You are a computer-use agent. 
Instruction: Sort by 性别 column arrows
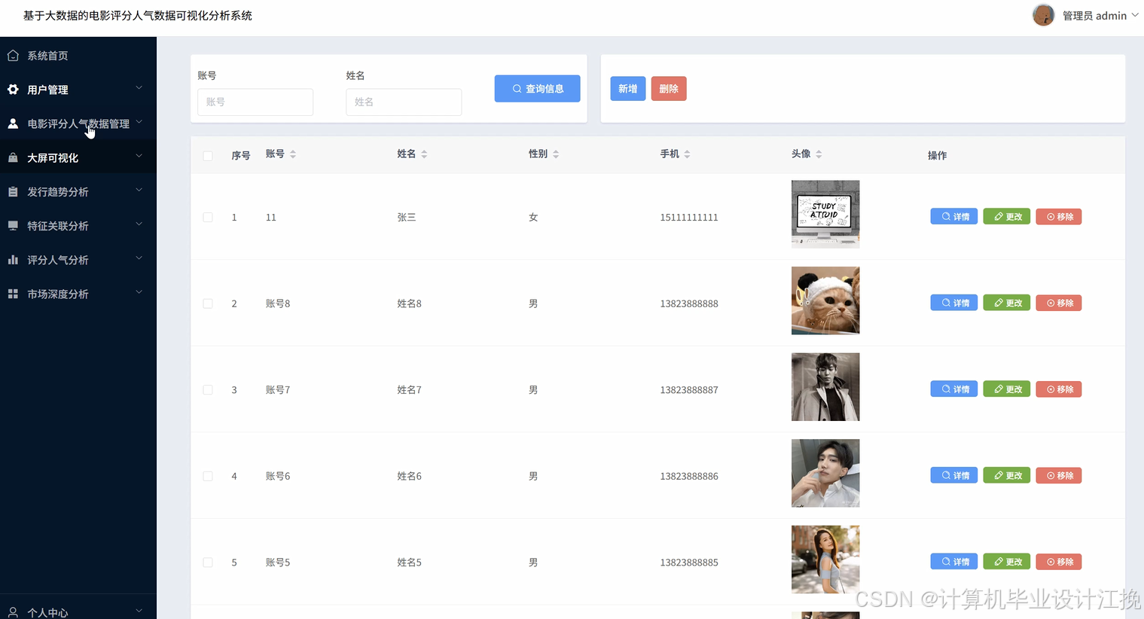[x=556, y=154]
